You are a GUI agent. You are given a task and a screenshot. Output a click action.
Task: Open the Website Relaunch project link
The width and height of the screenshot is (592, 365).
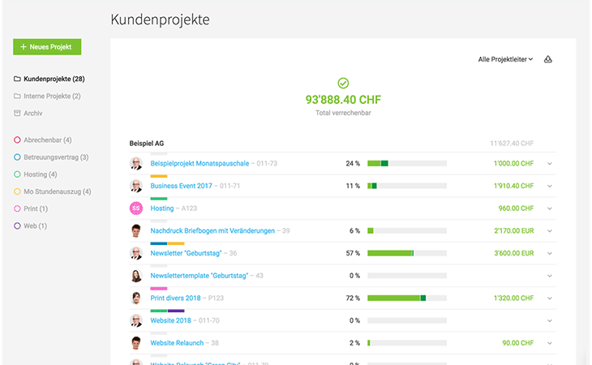(178, 343)
